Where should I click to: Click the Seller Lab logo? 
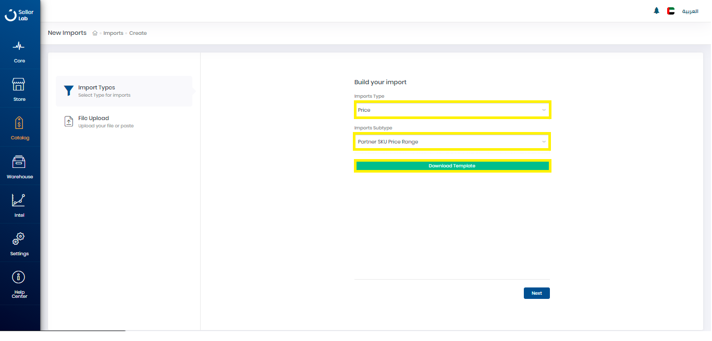coord(19,15)
